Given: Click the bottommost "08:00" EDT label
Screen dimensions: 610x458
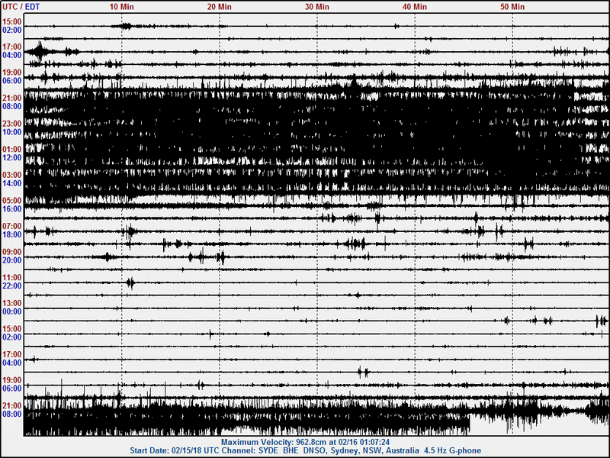Looking at the screenshot, I should (x=12, y=414).
